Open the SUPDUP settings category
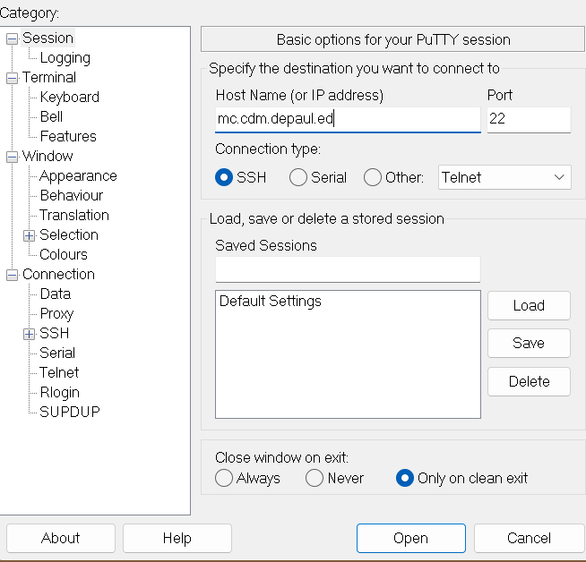This screenshot has height=562, width=586. coord(70,412)
